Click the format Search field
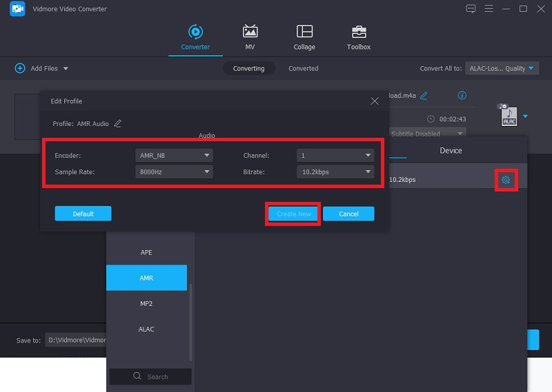 point(150,376)
